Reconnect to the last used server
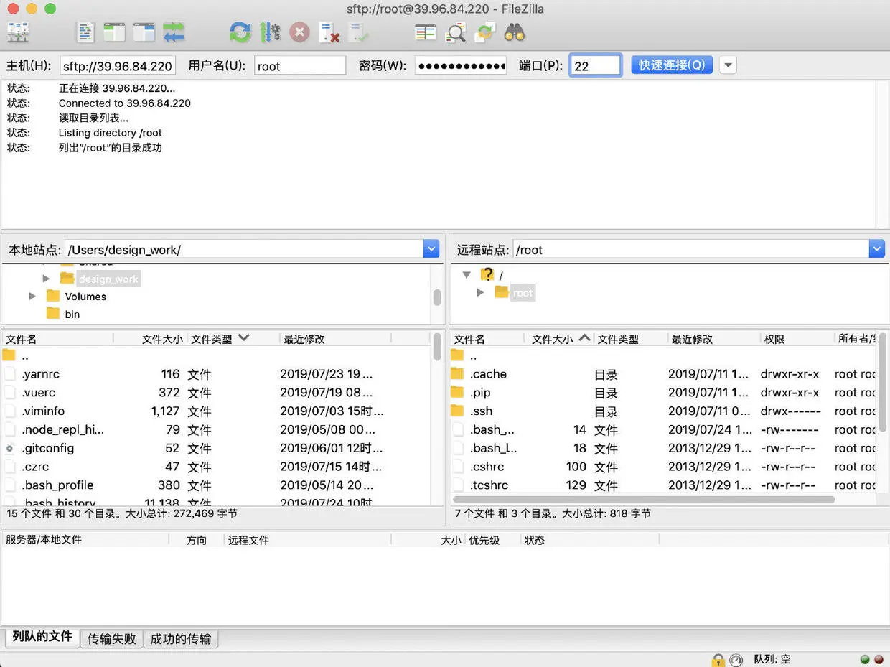890x667 pixels. coord(358,32)
